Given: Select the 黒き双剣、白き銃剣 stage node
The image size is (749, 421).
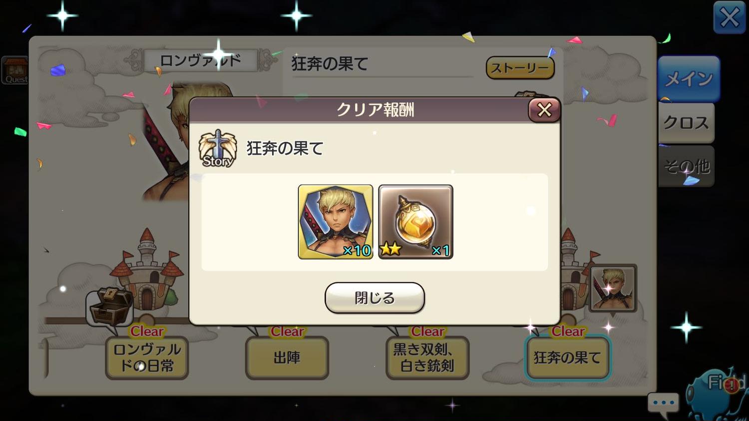Looking at the screenshot, I should pyautogui.click(x=427, y=358).
